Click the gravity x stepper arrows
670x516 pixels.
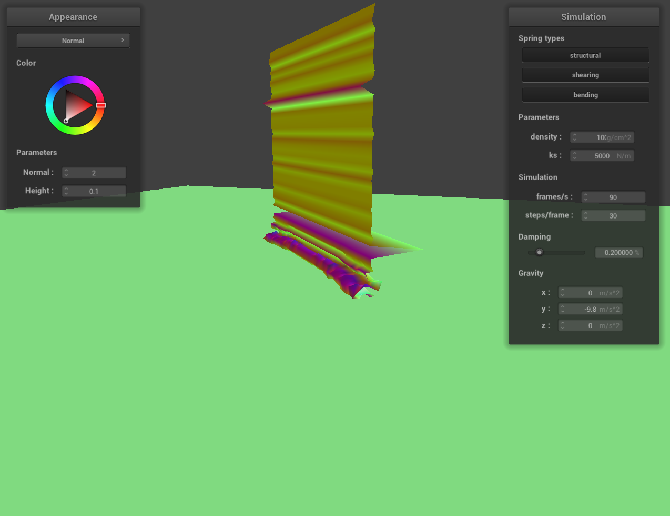(x=563, y=293)
